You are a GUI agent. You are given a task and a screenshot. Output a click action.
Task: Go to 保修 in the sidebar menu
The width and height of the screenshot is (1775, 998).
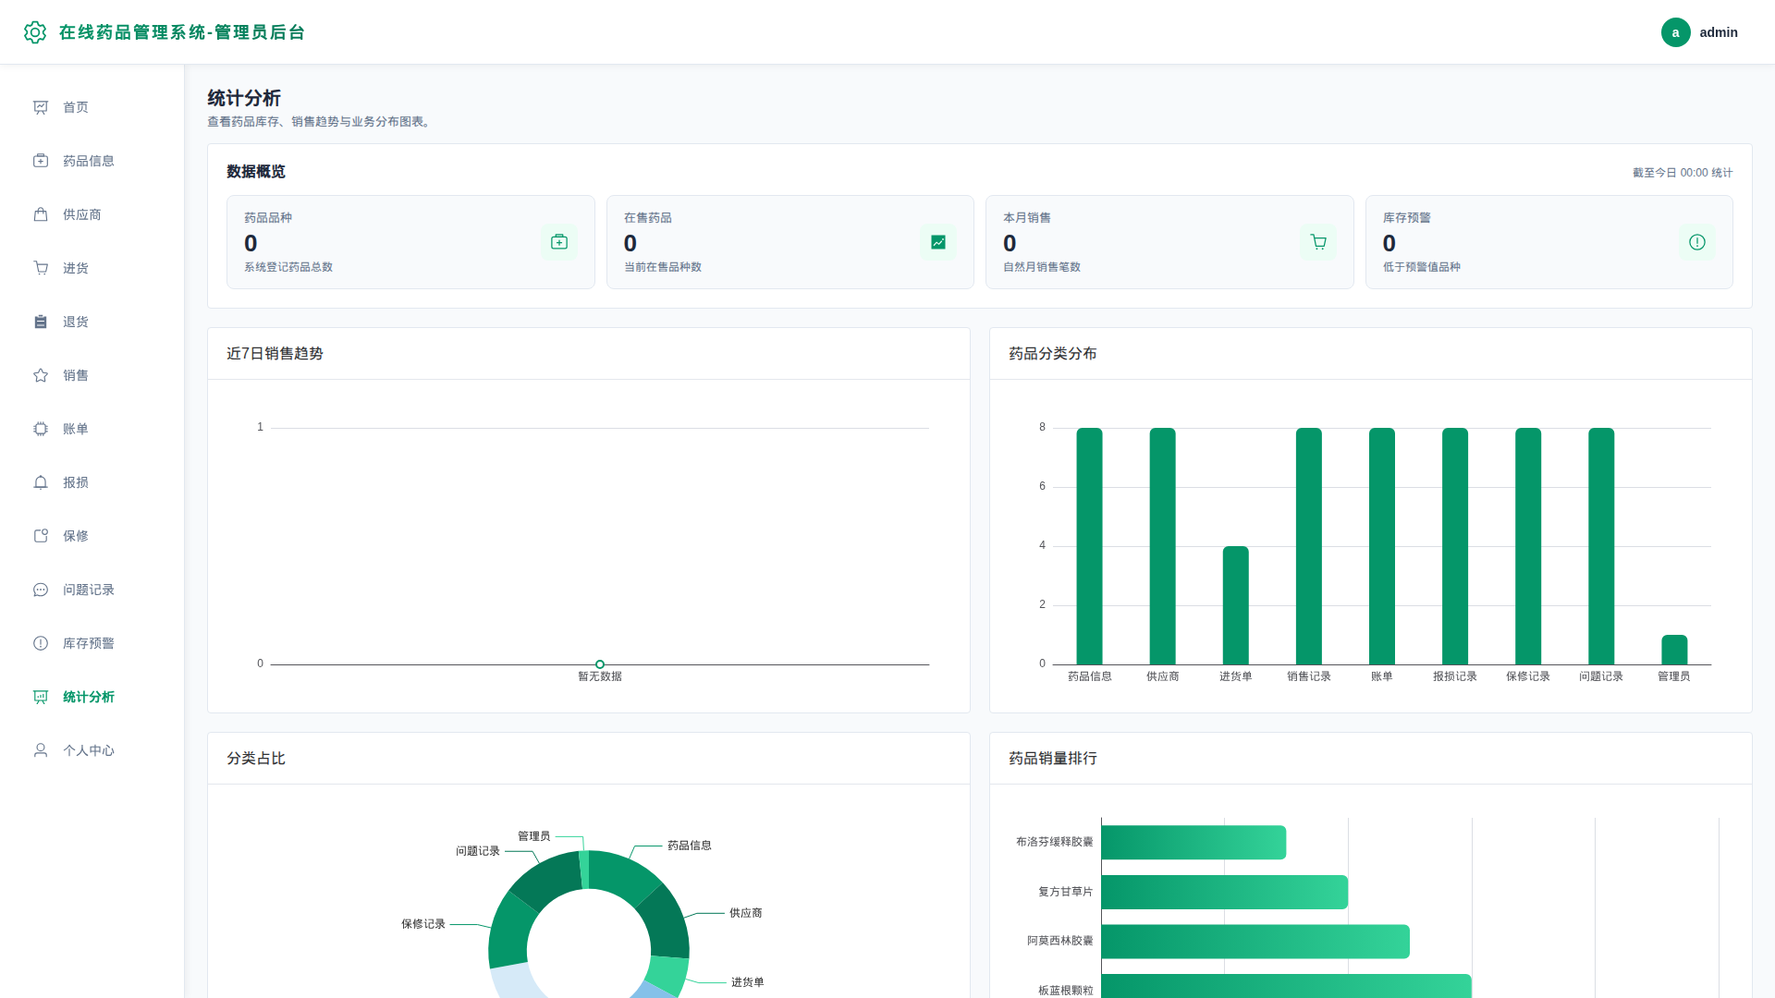pyautogui.click(x=92, y=536)
